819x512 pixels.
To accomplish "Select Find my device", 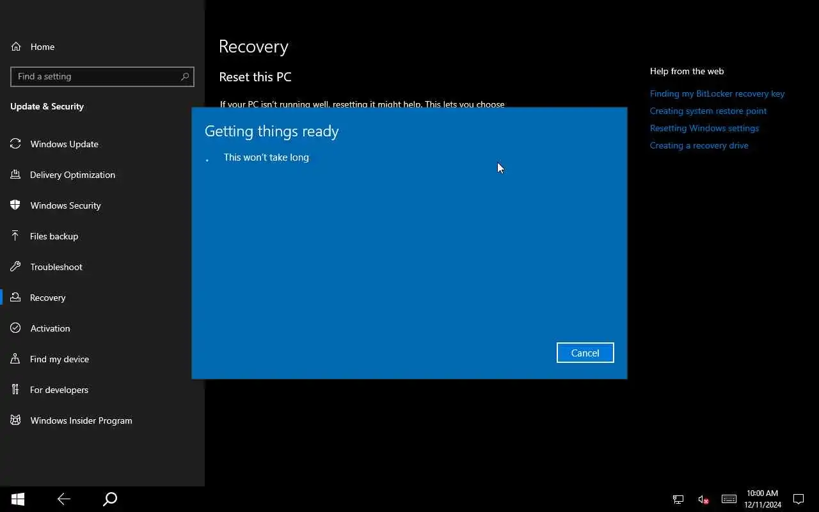I will coord(59,359).
